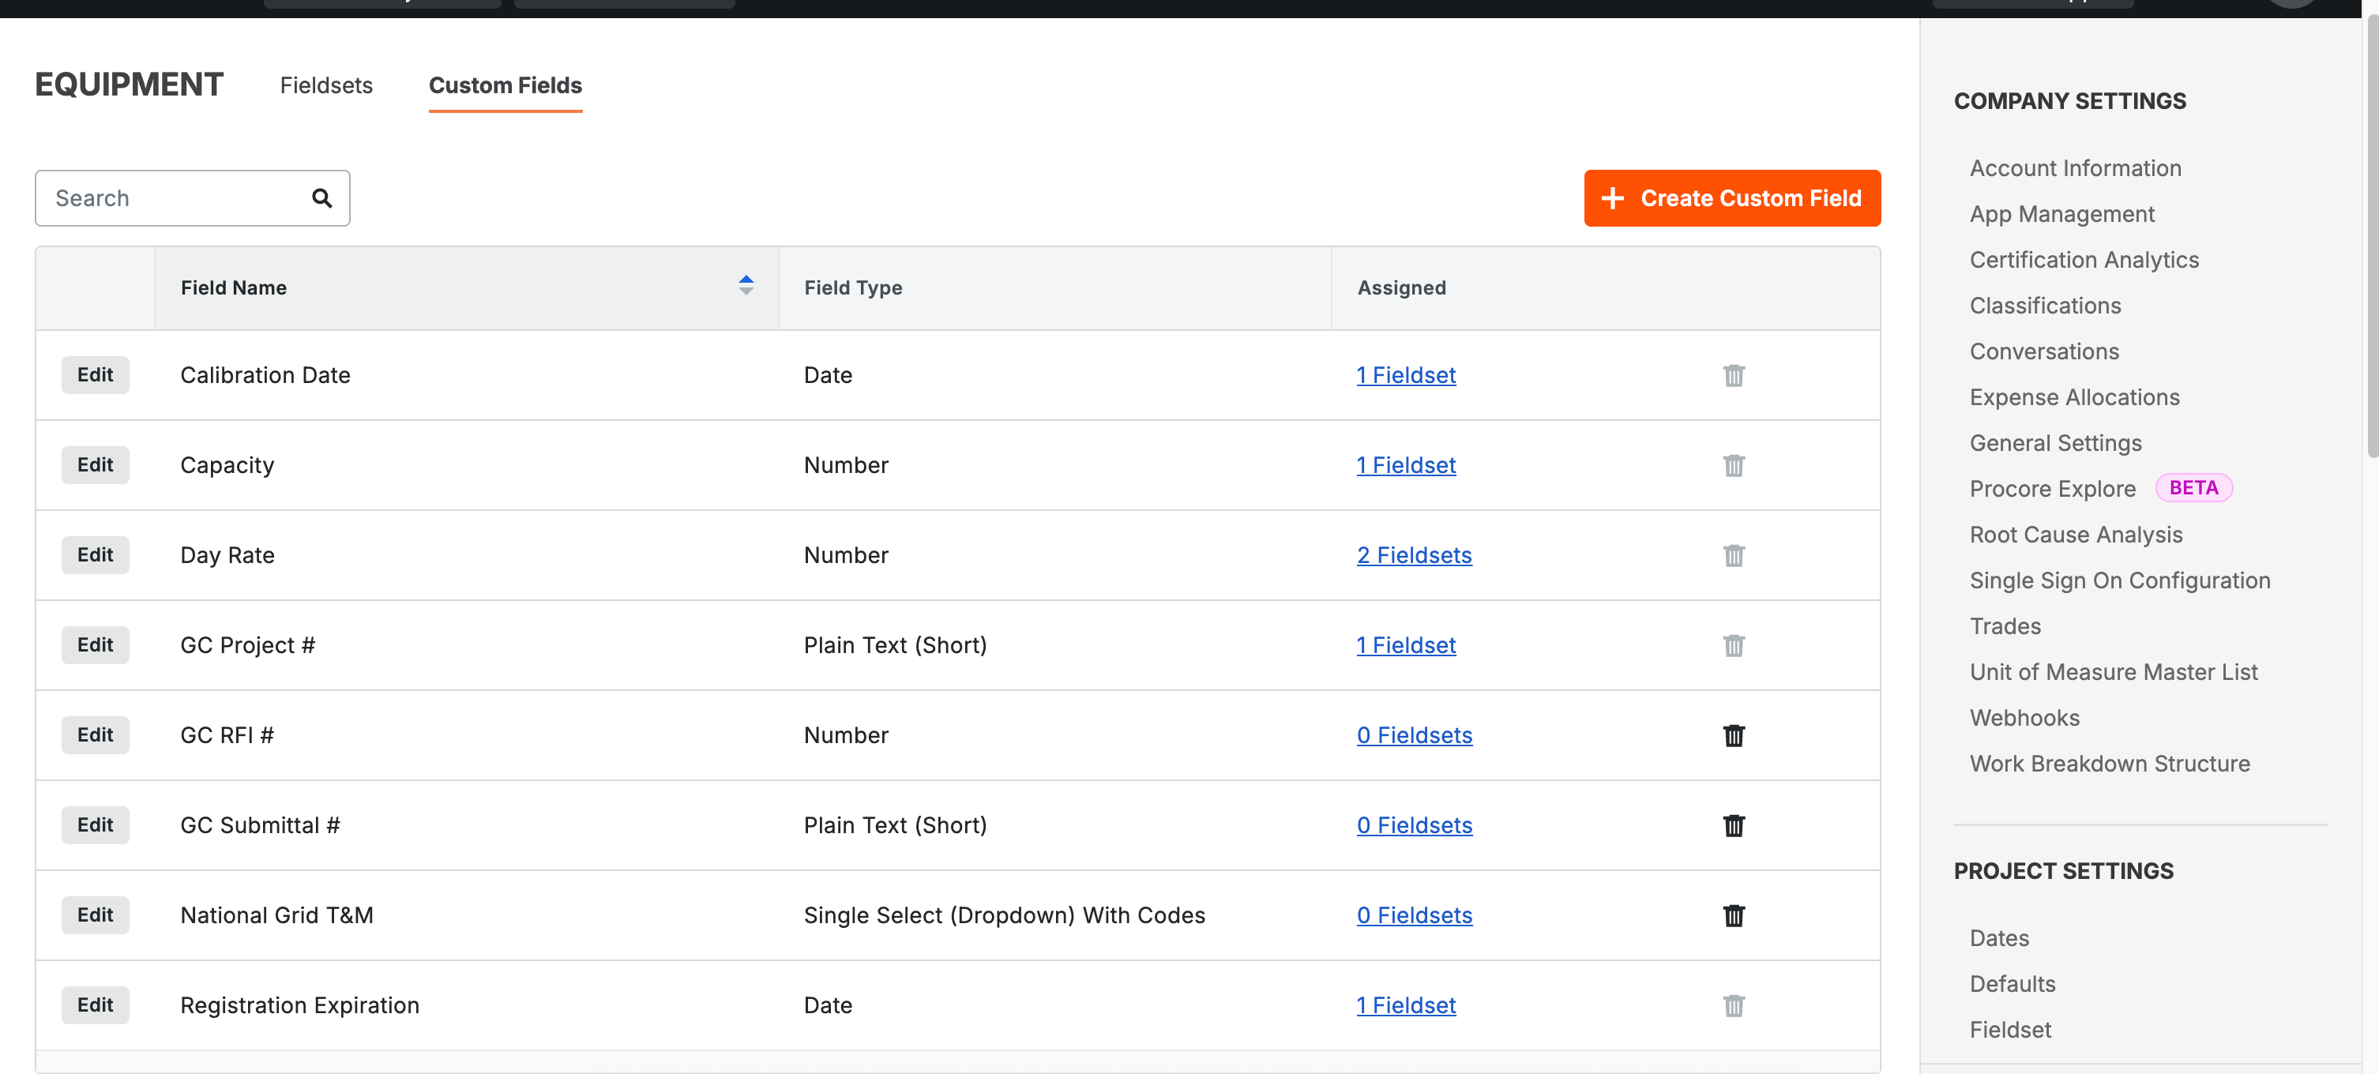Viewport: 2379px width, 1074px height.
Task: Click inside the Search input field
Action: click(x=166, y=197)
